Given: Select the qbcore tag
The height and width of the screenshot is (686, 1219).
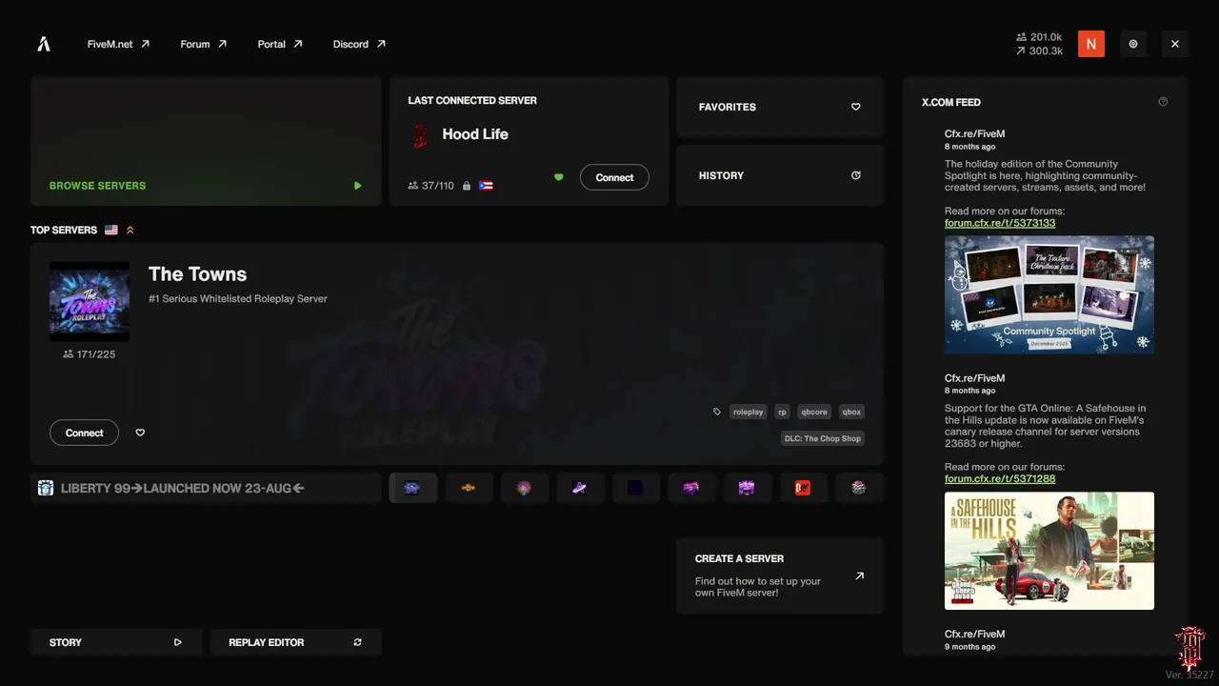Looking at the screenshot, I should [x=814, y=412].
